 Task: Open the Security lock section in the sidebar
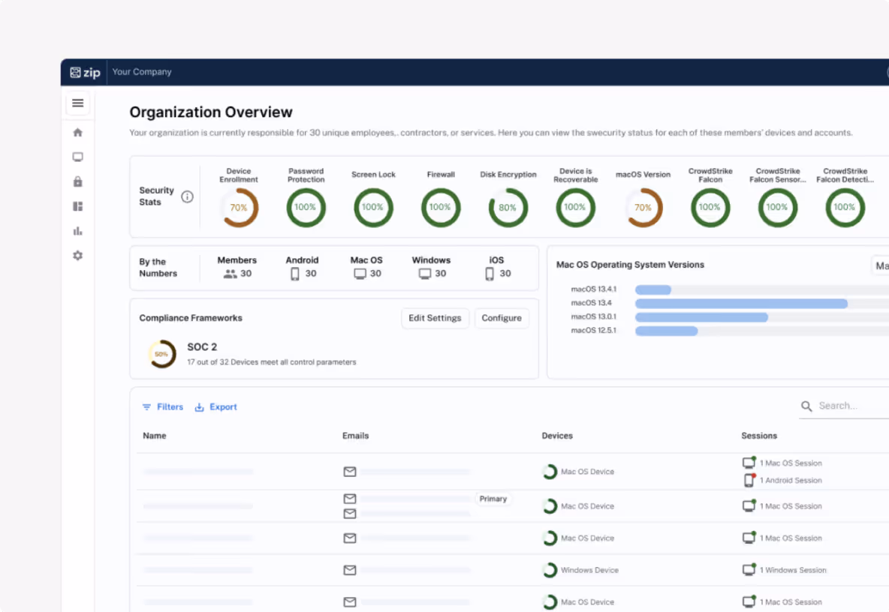coord(77,181)
